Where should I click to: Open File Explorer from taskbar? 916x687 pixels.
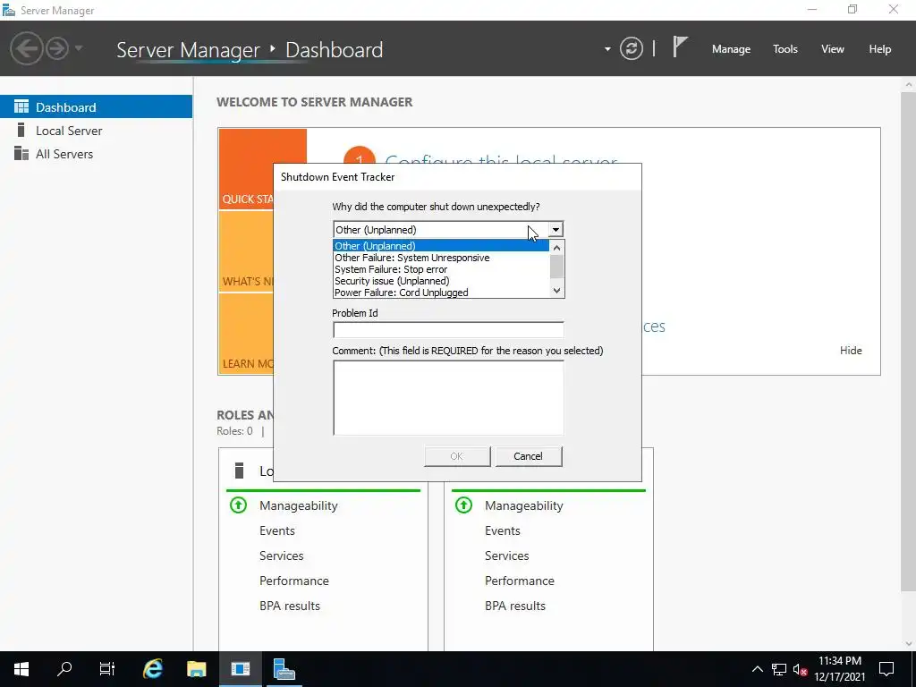196,669
